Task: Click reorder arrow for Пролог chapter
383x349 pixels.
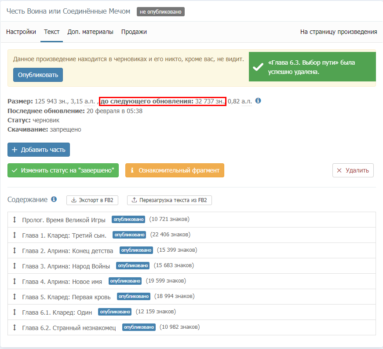Action: (x=15, y=220)
